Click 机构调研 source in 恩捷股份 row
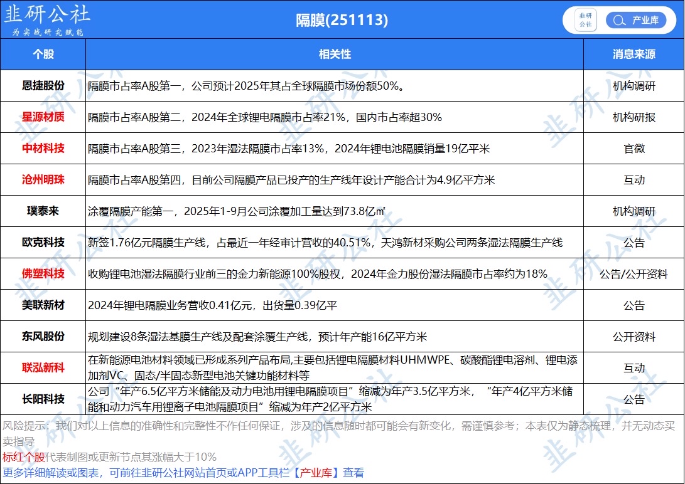Viewport: 685px width, 484px height. (634, 86)
